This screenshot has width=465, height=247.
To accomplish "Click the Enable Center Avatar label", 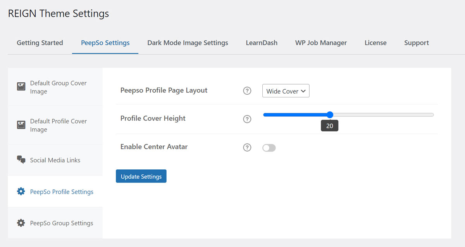I will (x=154, y=147).
